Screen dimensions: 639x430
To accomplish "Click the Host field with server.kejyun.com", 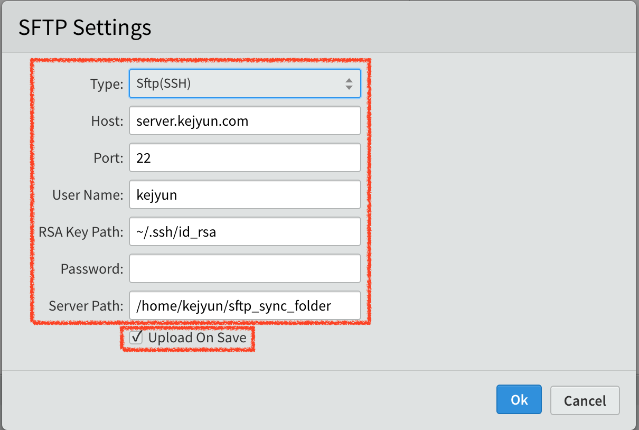I will [245, 120].
